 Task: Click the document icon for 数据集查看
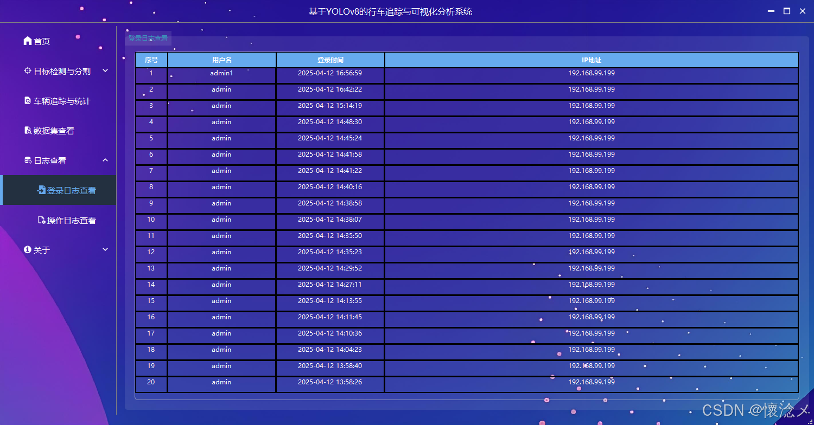click(x=28, y=130)
